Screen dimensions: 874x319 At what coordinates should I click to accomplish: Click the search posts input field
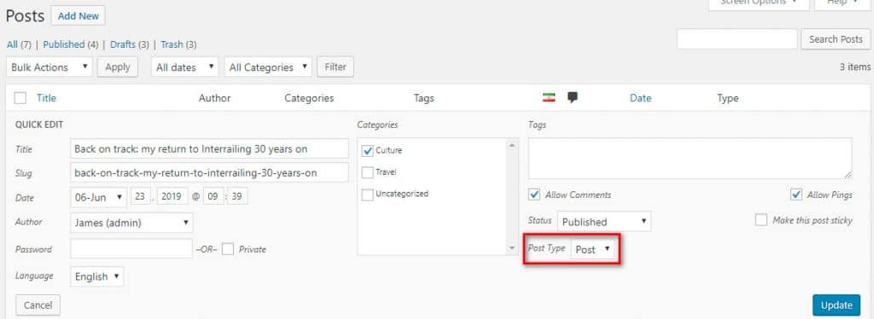[737, 39]
